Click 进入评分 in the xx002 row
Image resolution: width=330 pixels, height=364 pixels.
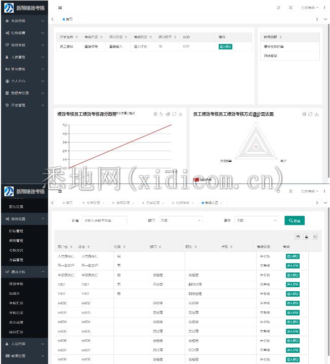click(293, 303)
